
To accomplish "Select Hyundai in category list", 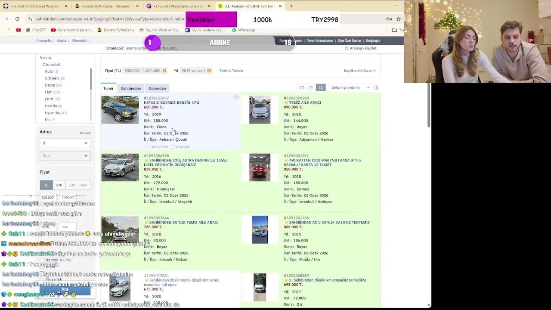I will point(52,113).
